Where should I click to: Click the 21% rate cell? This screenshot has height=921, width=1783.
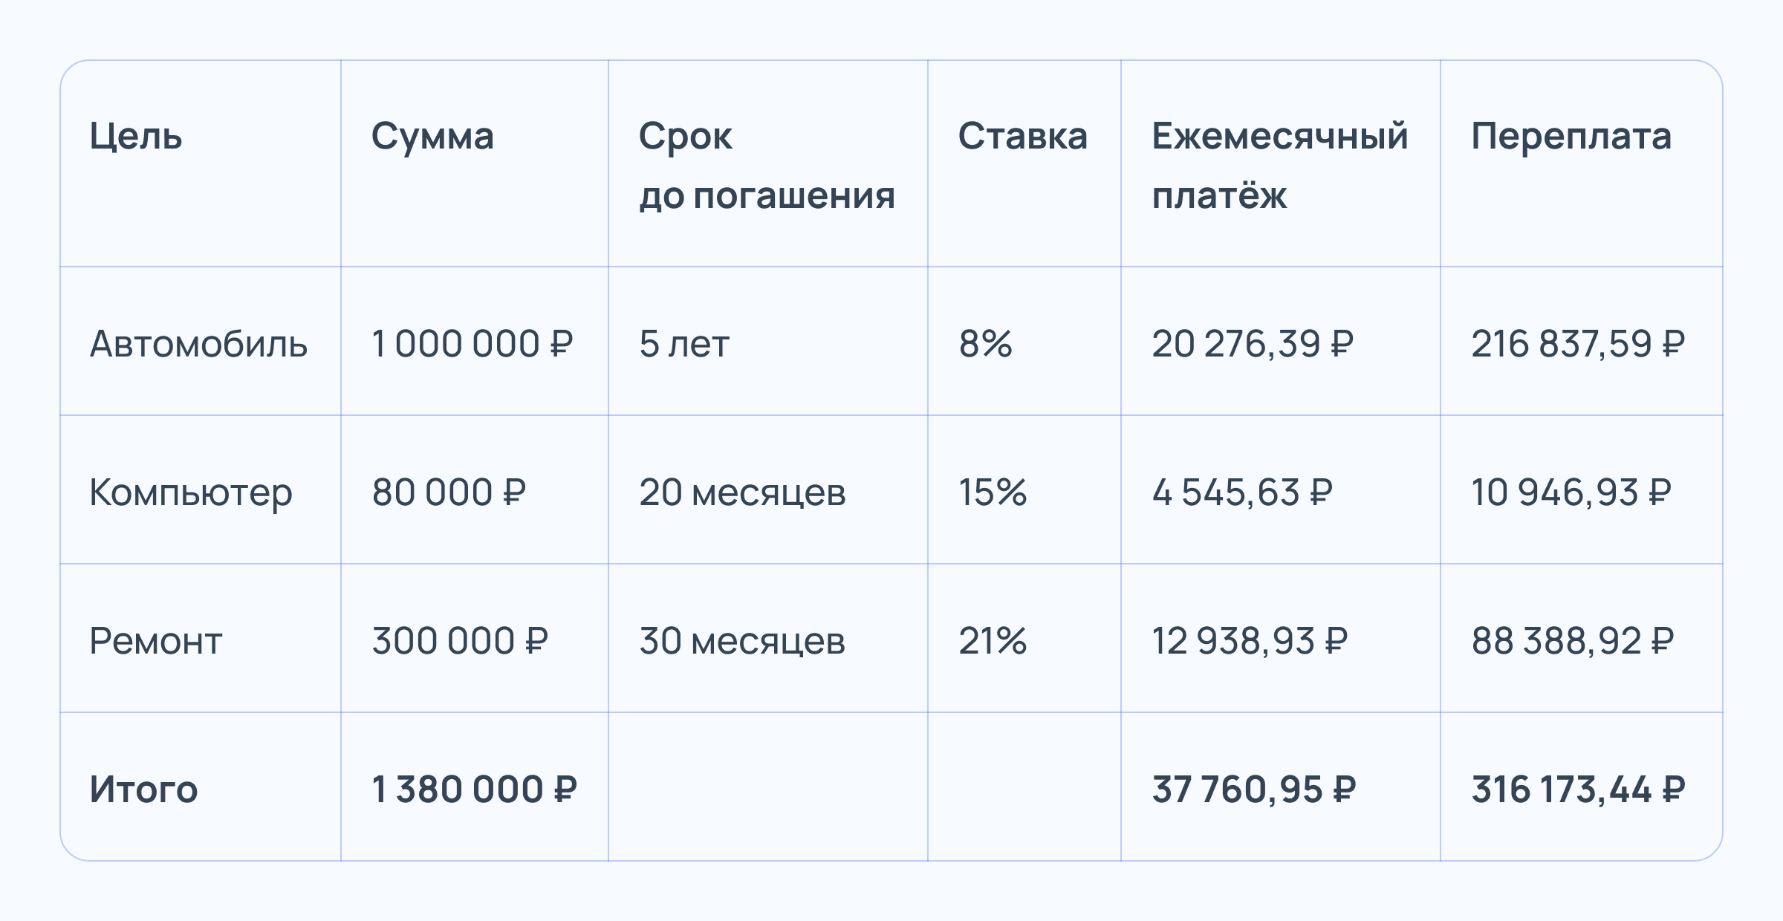click(993, 641)
